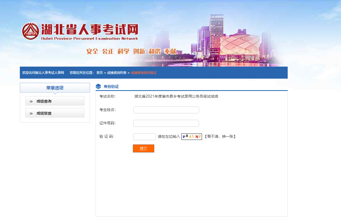Open the 菜单选项 panel header
Image resolution: width=341 pixels, height=218 pixels.
(55, 88)
